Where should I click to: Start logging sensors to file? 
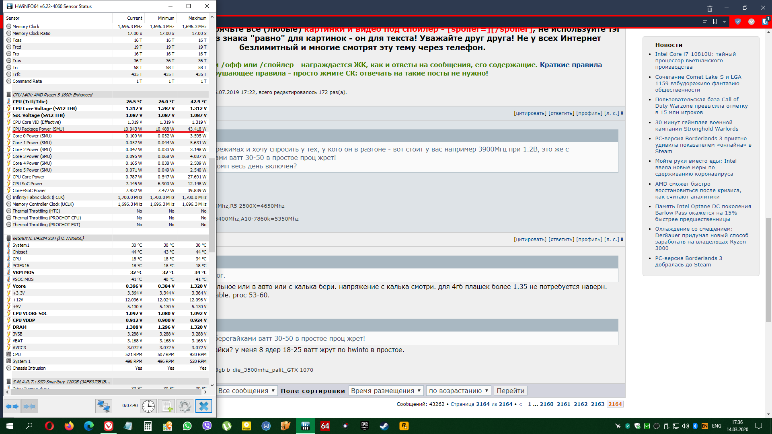click(x=166, y=406)
